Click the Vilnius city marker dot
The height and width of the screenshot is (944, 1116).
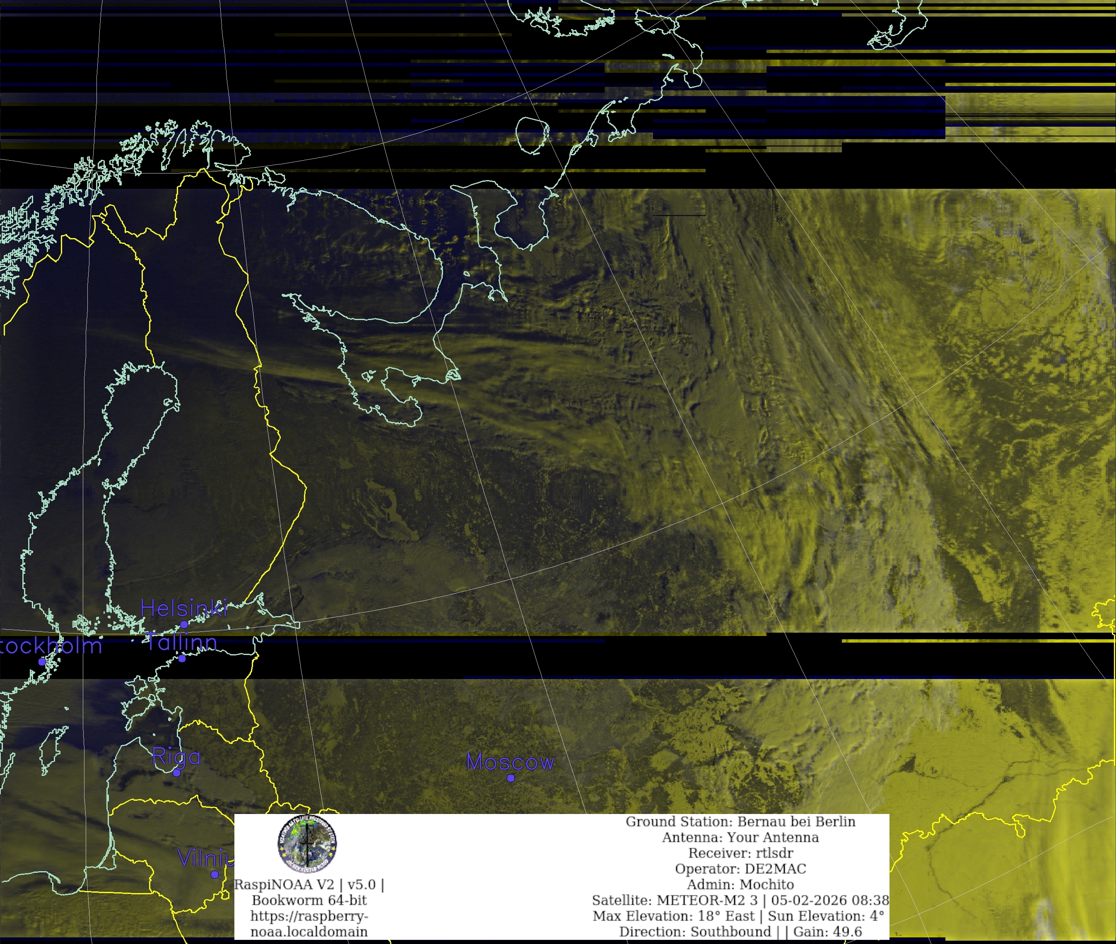[215, 874]
